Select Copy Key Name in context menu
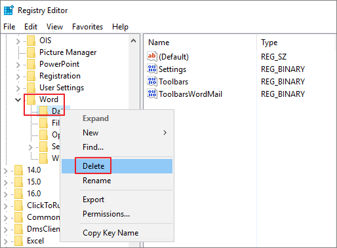 117,233
